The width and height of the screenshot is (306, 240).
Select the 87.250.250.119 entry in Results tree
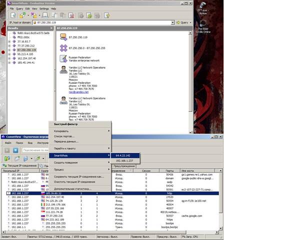click(x=26, y=50)
